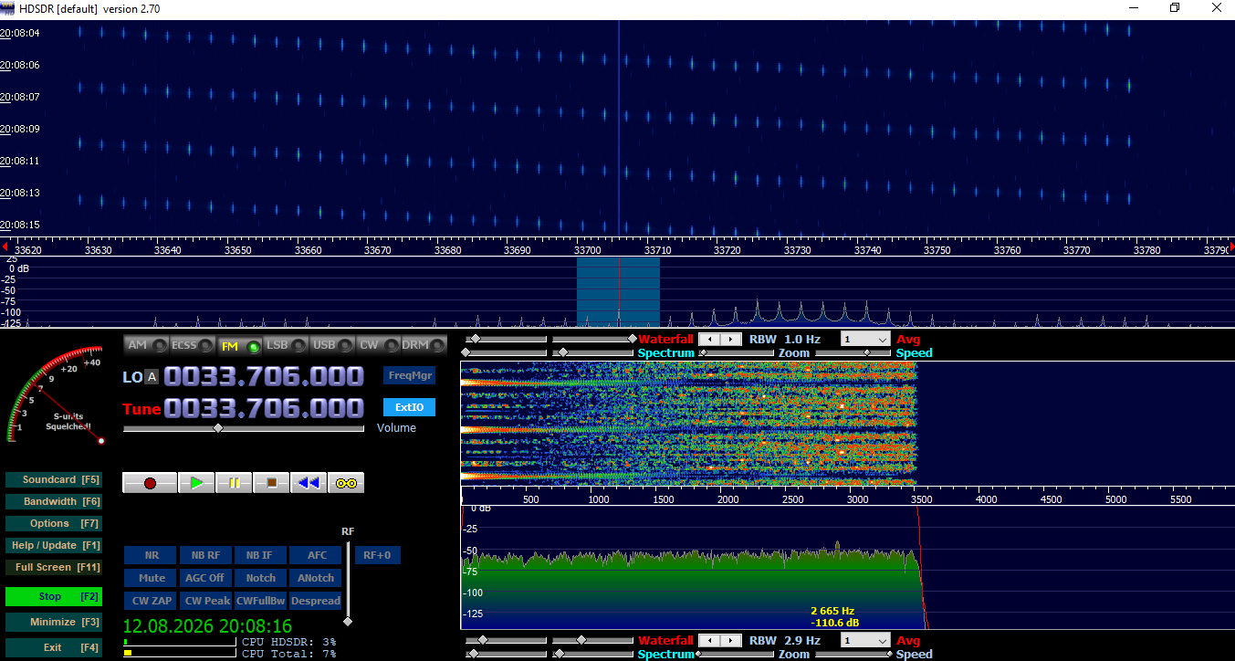Open the FreqMgr frequency manager
The height and width of the screenshot is (661, 1235).
(409, 375)
